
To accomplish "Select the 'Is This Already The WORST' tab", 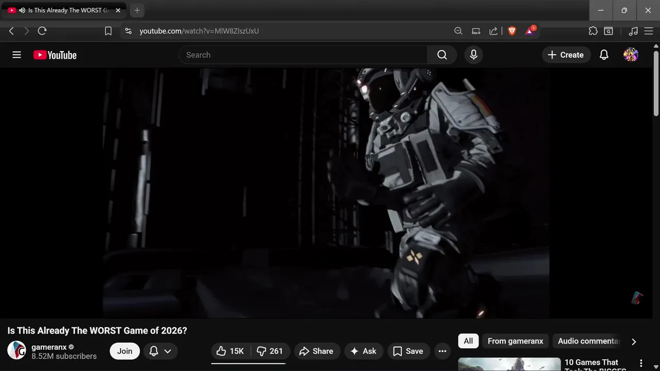I will click(x=64, y=10).
